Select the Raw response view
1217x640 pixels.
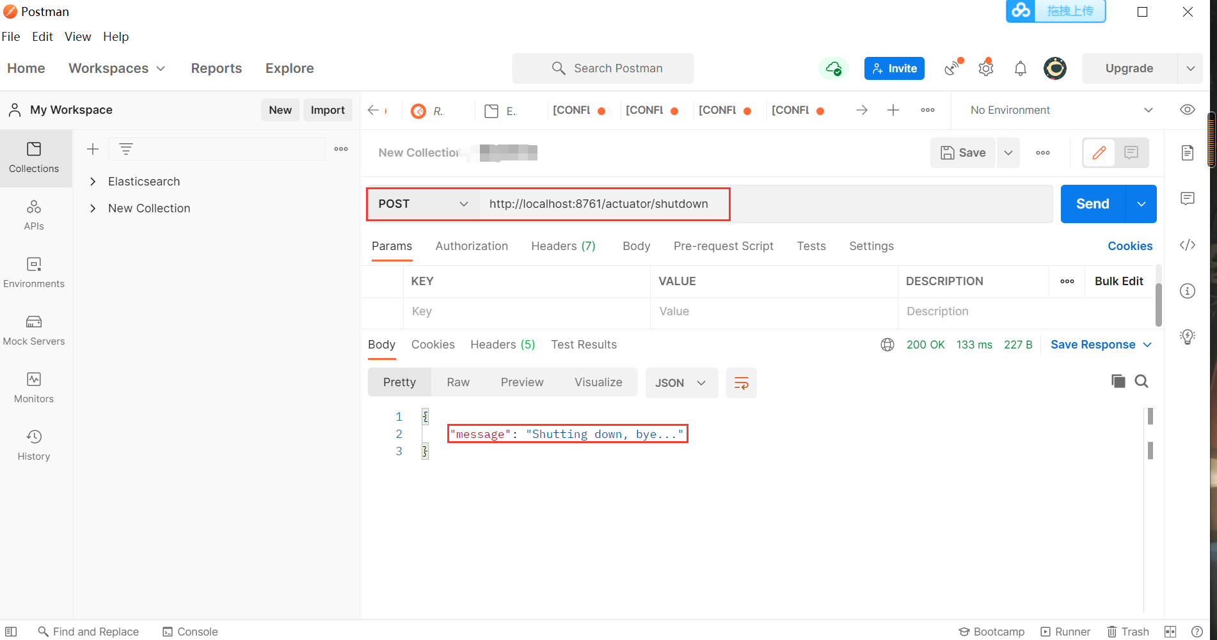(x=458, y=382)
